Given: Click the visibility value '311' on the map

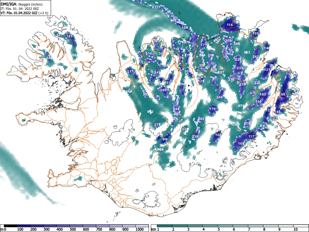Looking at the screenshot, I should pos(253,93).
